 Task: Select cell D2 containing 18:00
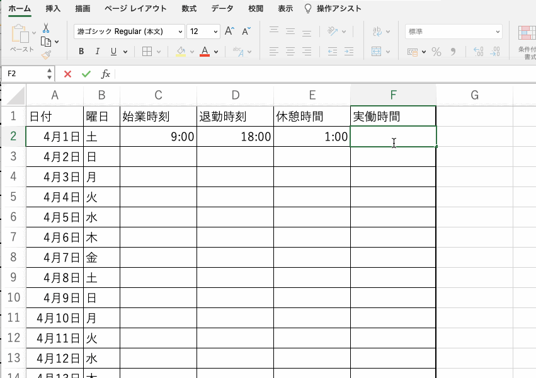[x=235, y=137]
